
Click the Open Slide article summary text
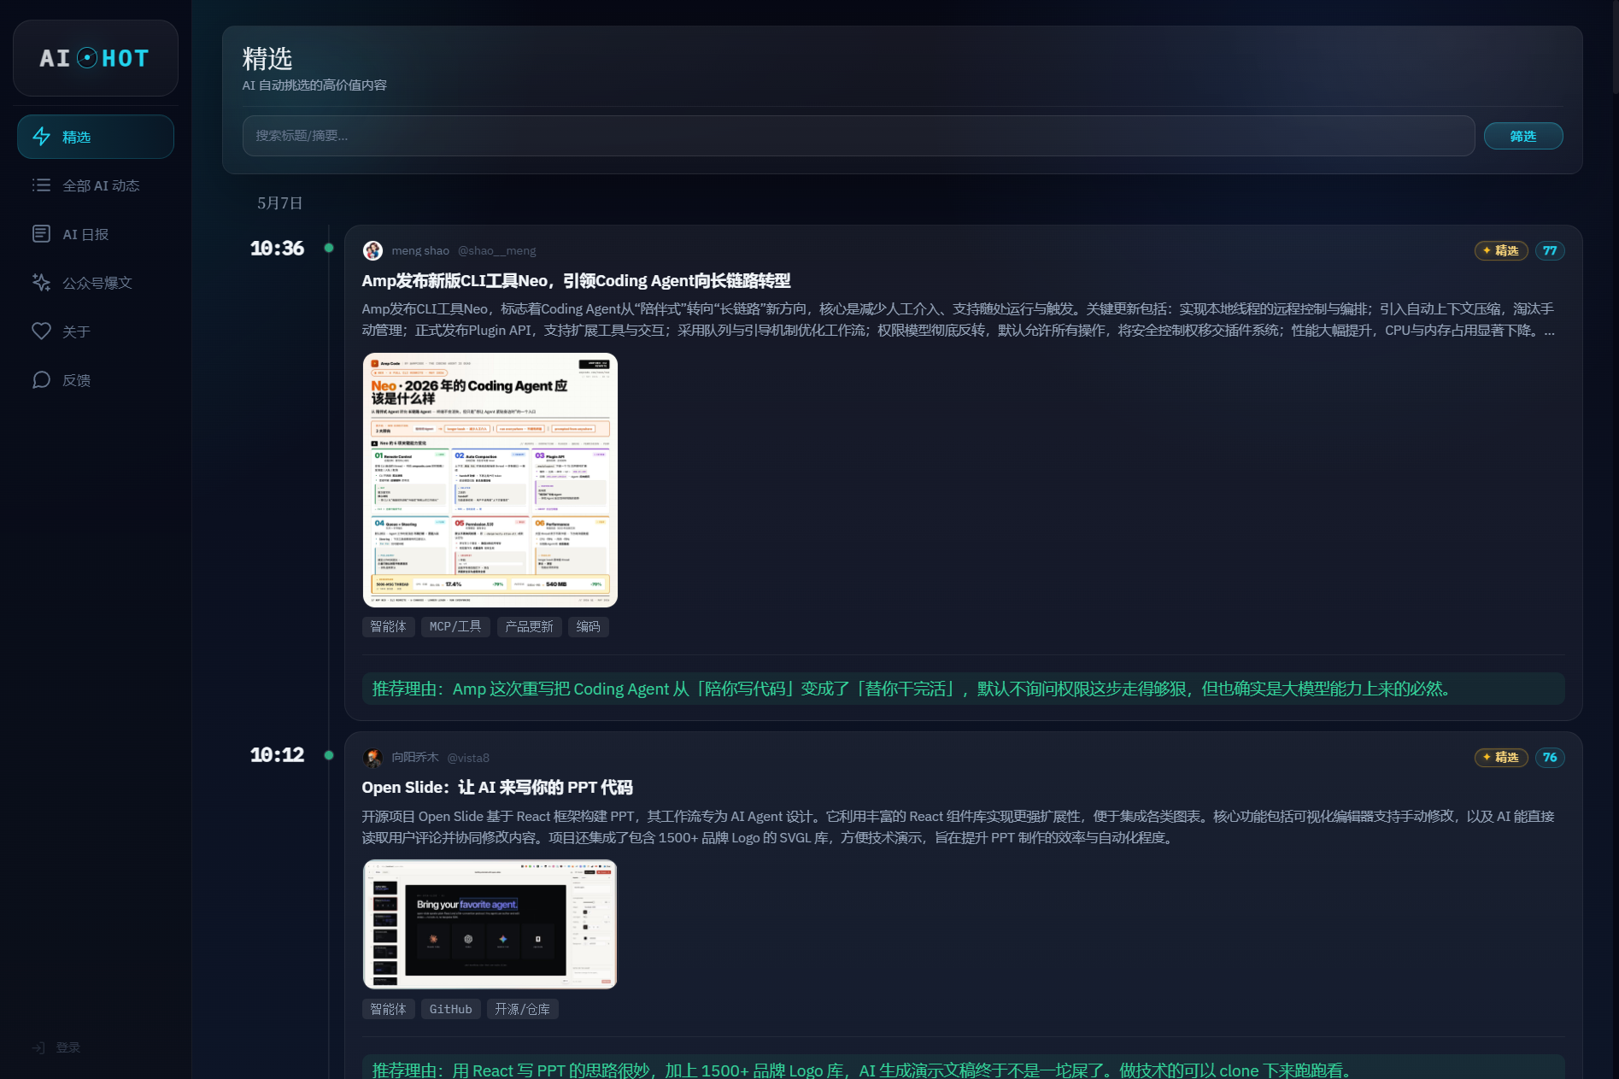958,827
